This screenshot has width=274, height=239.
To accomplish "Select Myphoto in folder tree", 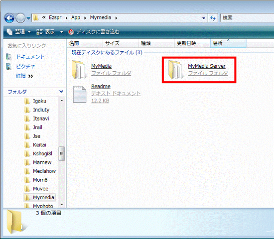I will [x=43, y=206].
